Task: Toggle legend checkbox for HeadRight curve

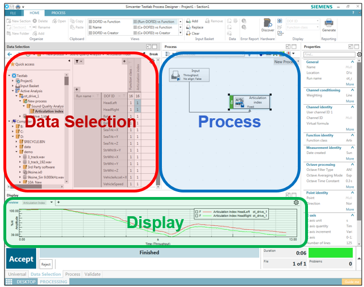Action: tap(196, 216)
